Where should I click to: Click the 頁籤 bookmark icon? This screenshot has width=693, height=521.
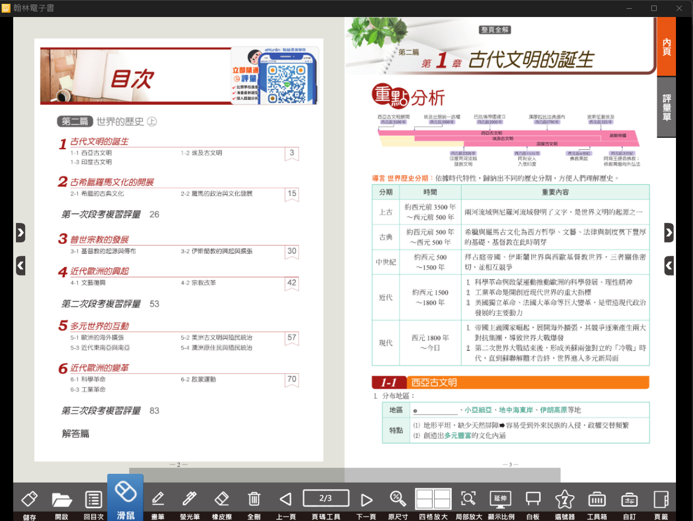pyautogui.click(x=661, y=499)
